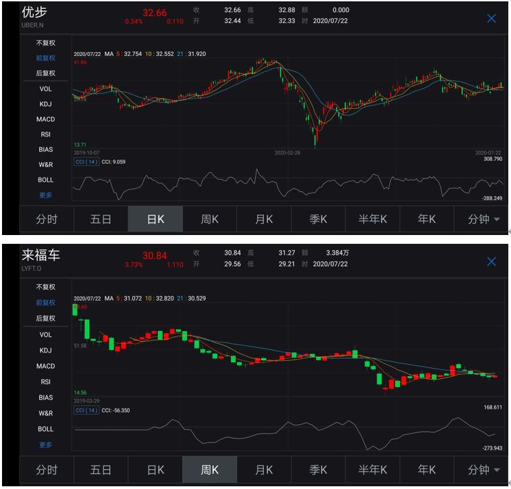Image resolution: width=511 pixels, height=489 pixels.
Task: Open the 分钟 dropdown in the Lyft chart
Action: 482,469
